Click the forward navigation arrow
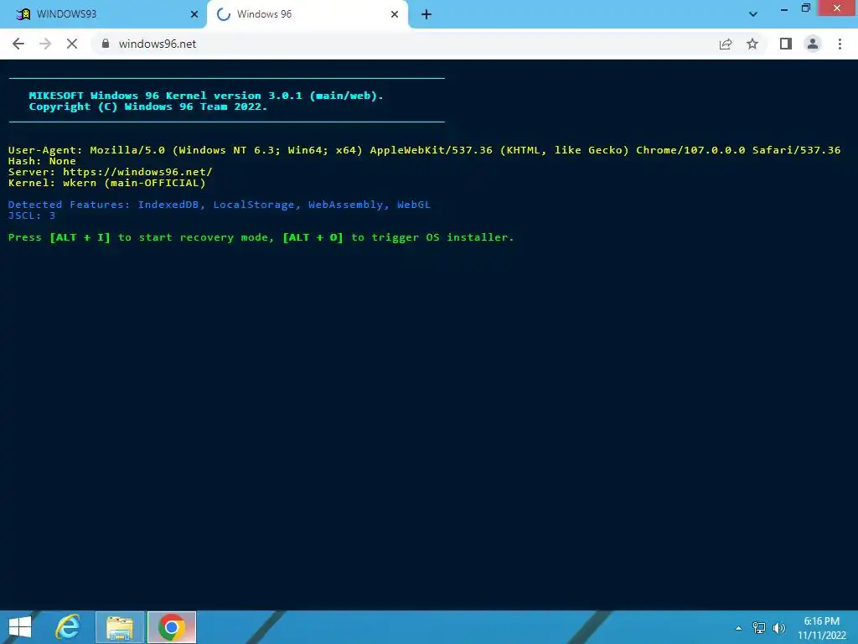 point(45,44)
